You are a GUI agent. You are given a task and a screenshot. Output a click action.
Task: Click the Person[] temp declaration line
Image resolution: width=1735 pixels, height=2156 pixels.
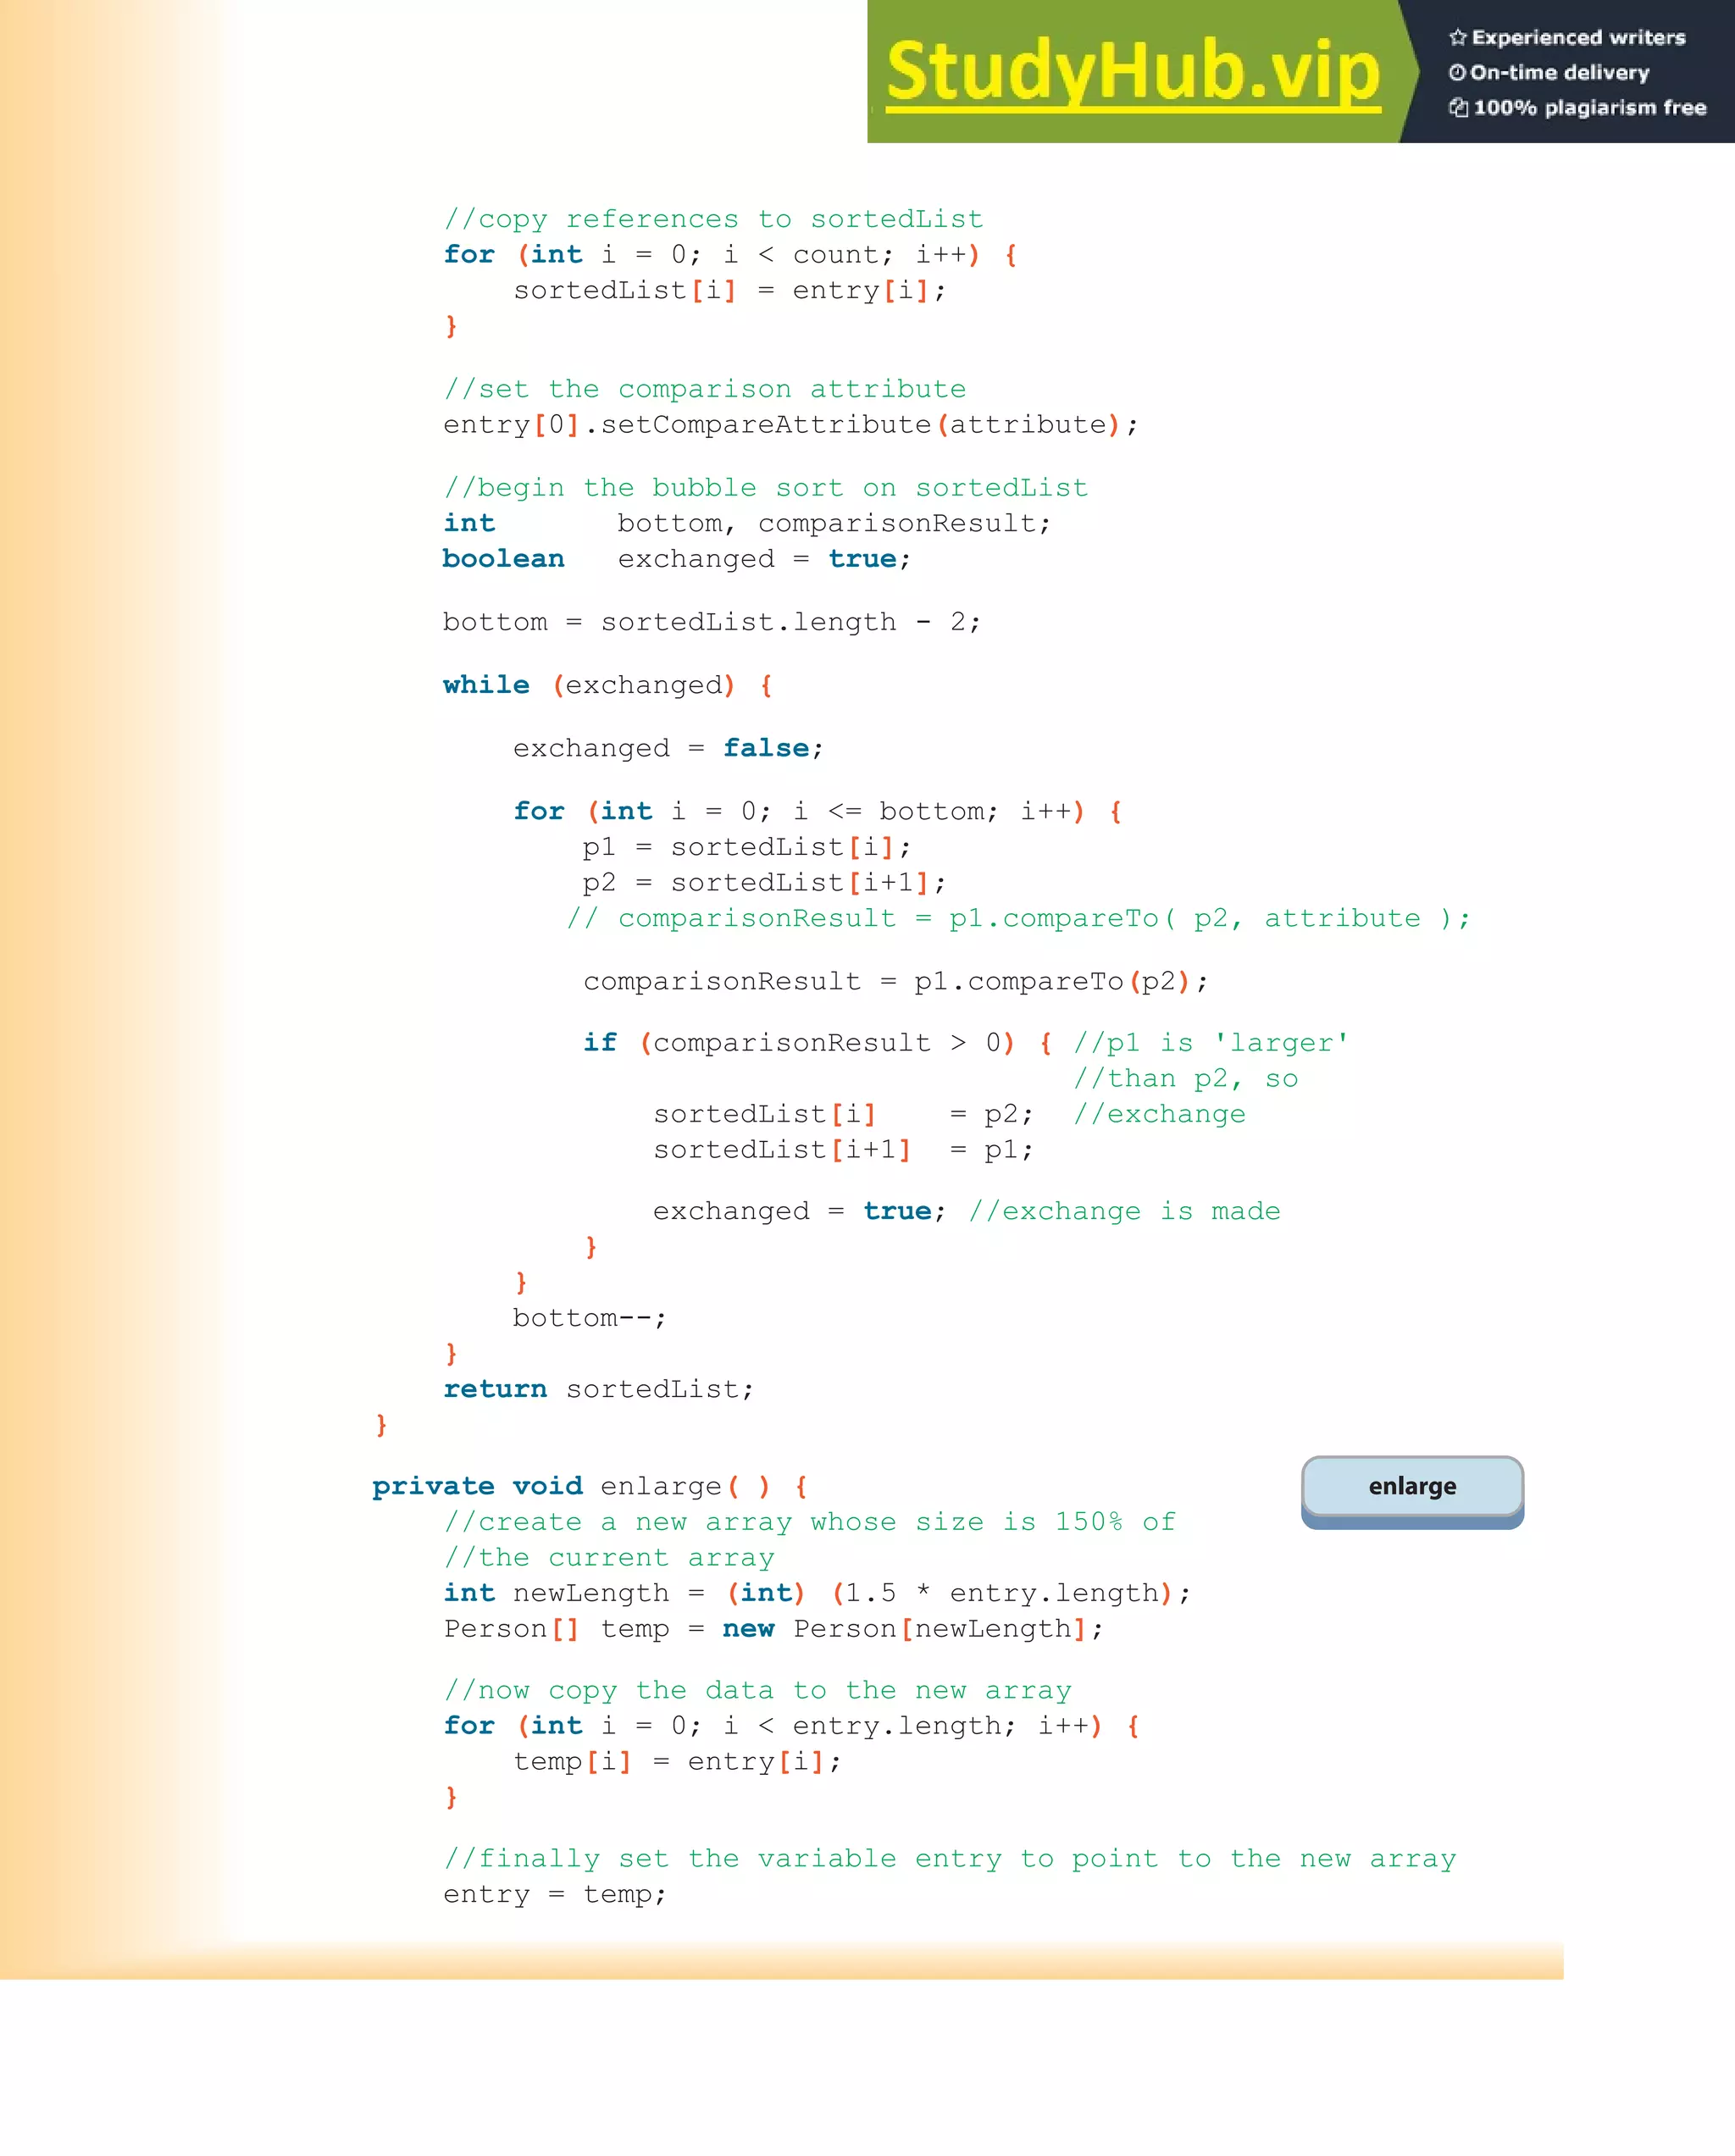(x=773, y=1630)
